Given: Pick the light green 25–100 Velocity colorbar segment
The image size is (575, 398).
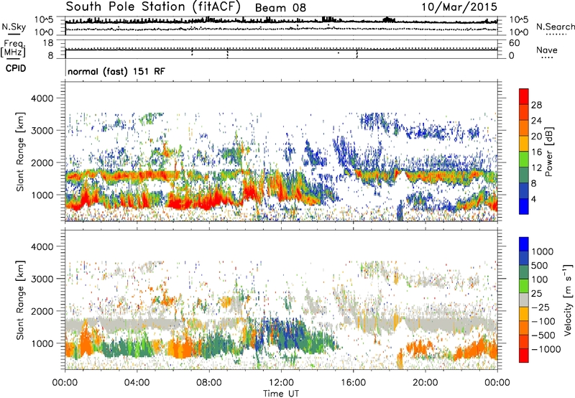Looking at the screenshot, I should tap(524, 287).
